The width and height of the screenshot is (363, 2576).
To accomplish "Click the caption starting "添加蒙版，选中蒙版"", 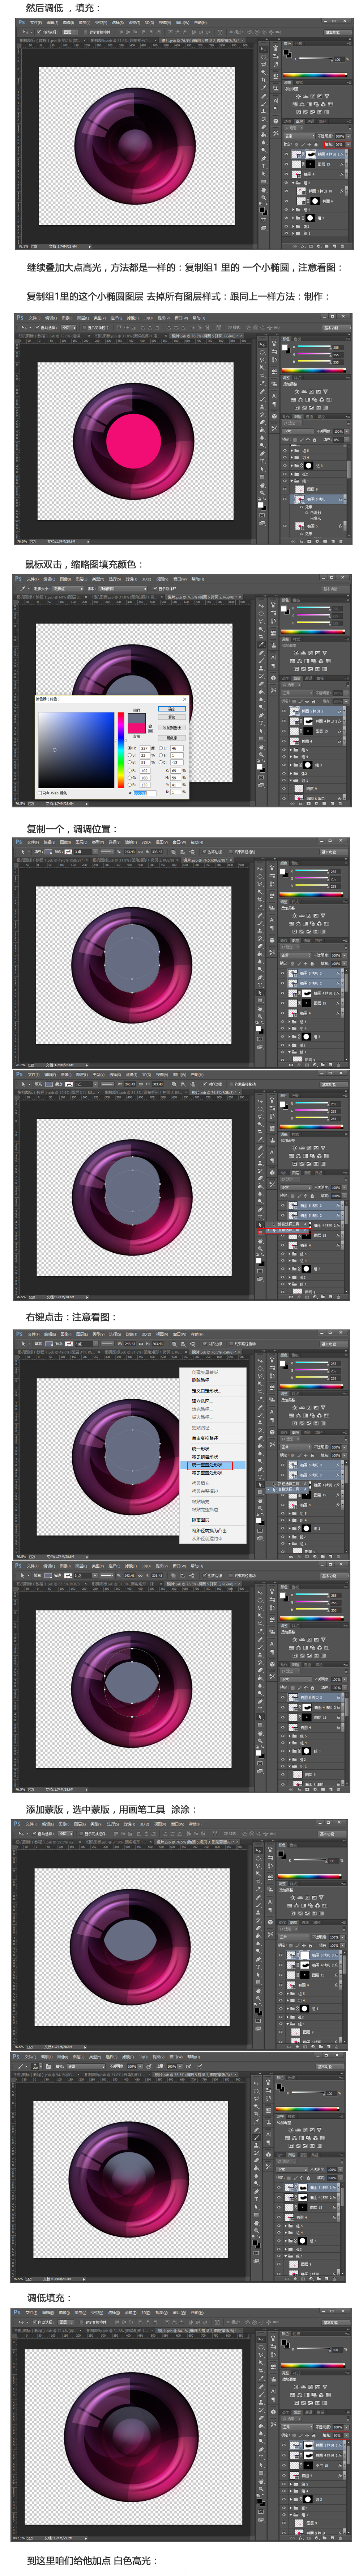I will 111,1809.
